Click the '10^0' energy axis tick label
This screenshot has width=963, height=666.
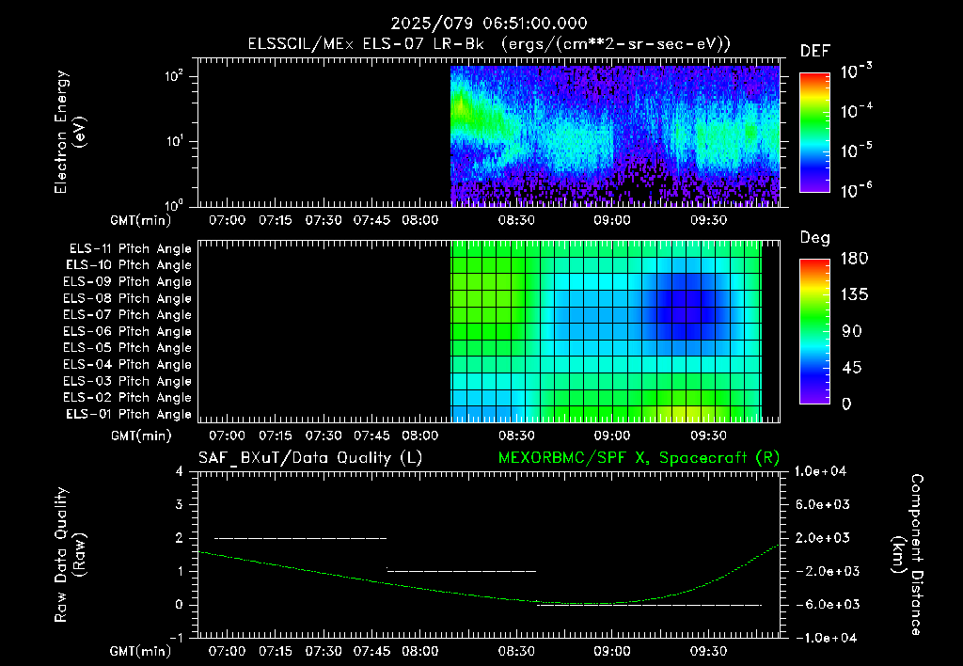pos(174,204)
